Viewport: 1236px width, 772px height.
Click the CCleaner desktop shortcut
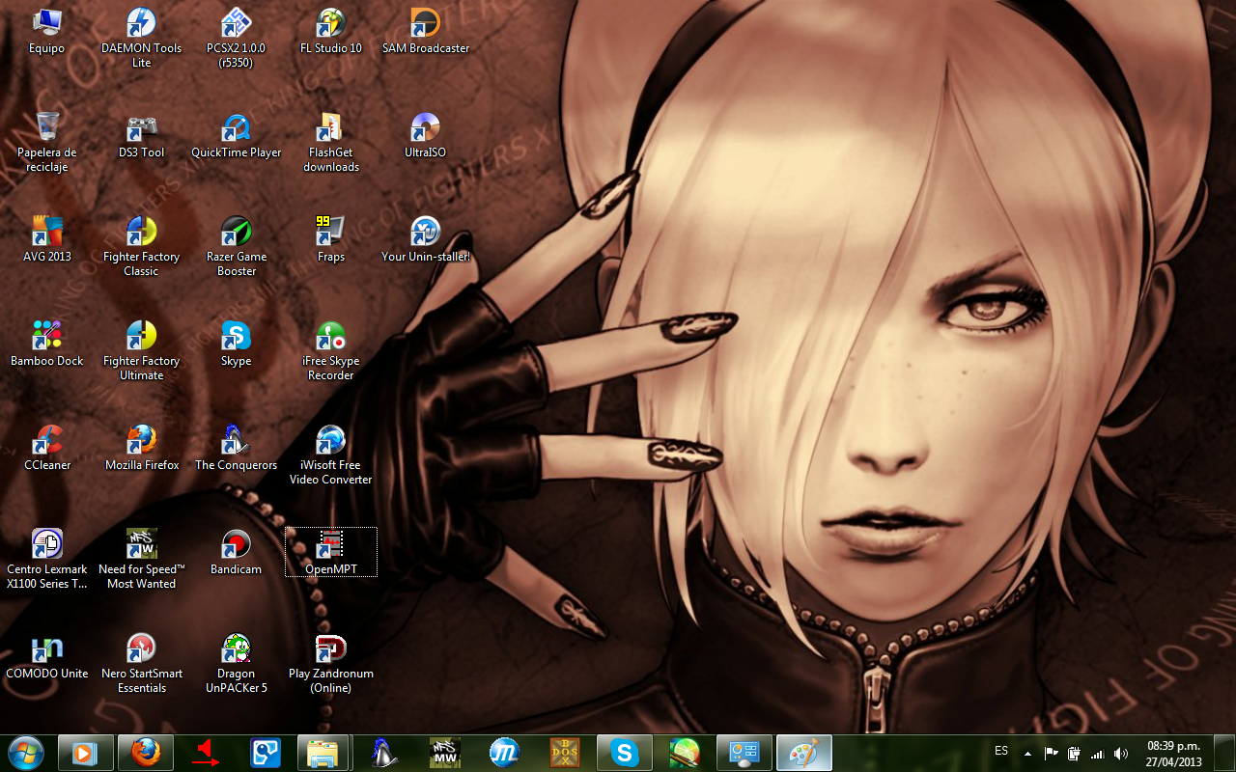(46, 448)
